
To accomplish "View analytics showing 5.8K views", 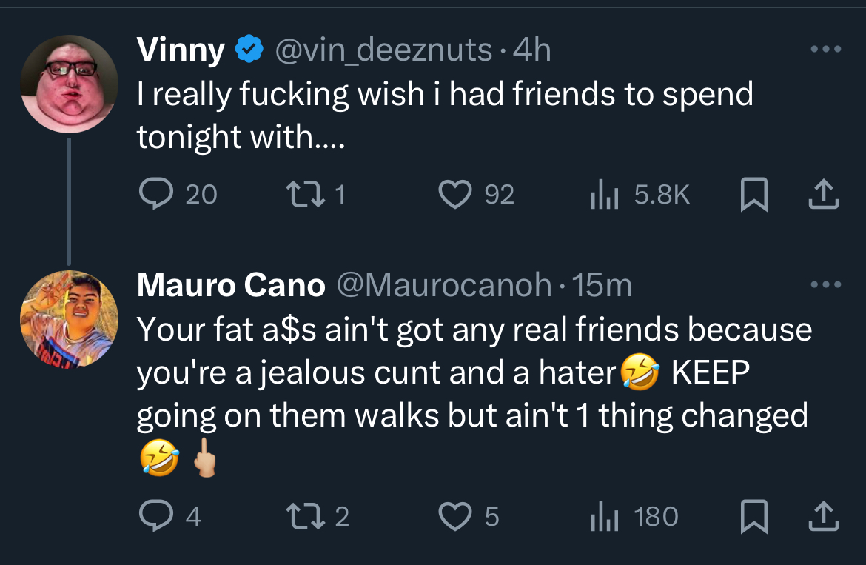I will pyautogui.click(x=604, y=195).
